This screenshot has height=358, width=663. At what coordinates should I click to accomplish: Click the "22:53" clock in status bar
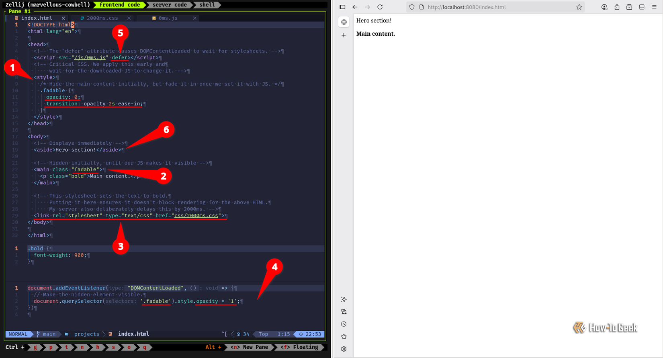click(x=313, y=334)
